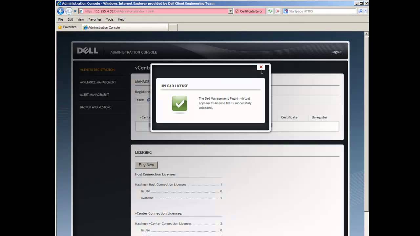This screenshot has height=236, width=420.
Task: Open vCenter Registration section
Action: point(97,70)
